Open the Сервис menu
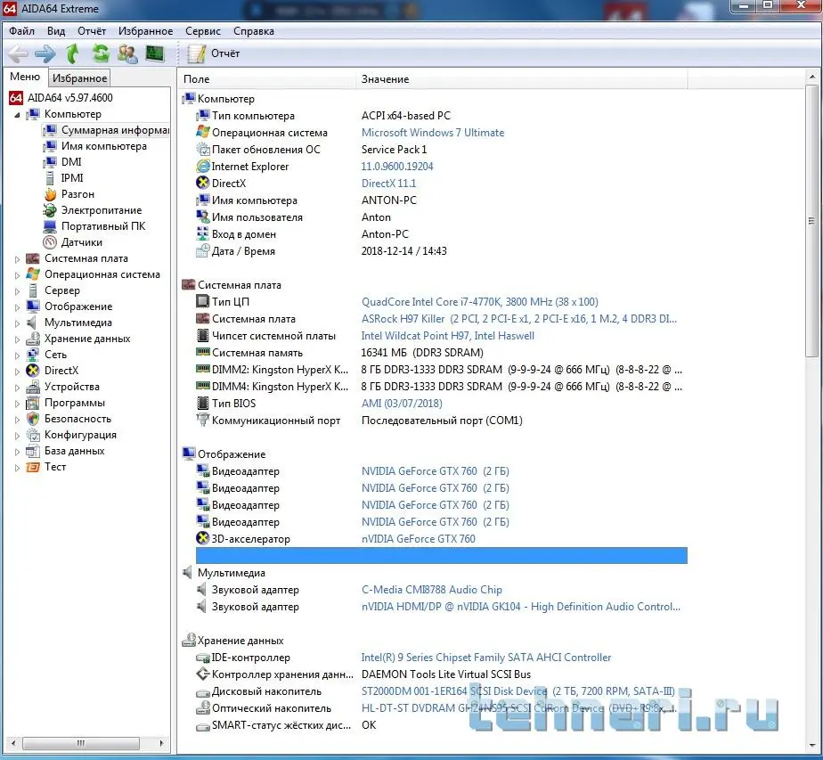The width and height of the screenshot is (823, 760). click(203, 31)
